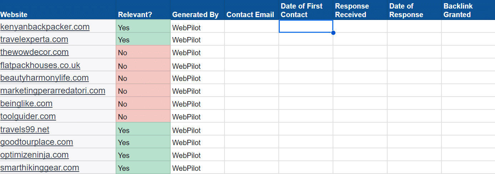Follow the flatpackhouses.co.uk link
The height and width of the screenshot is (174, 495).
[40, 66]
